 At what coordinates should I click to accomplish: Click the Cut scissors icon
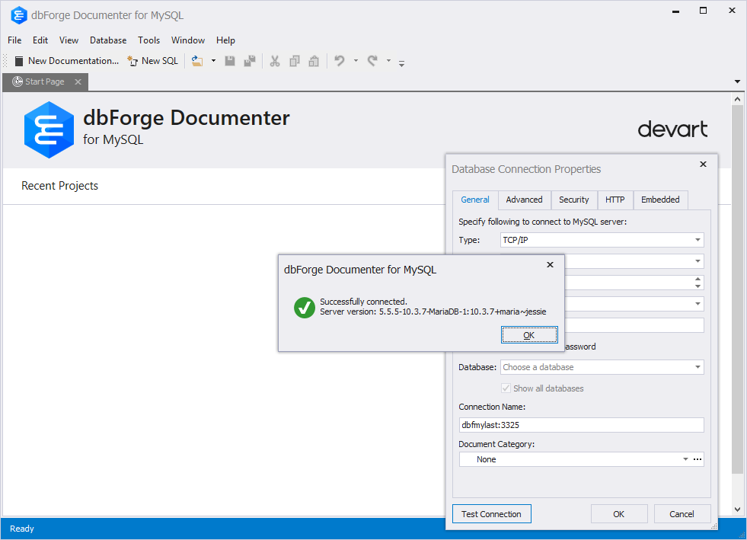pos(275,61)
